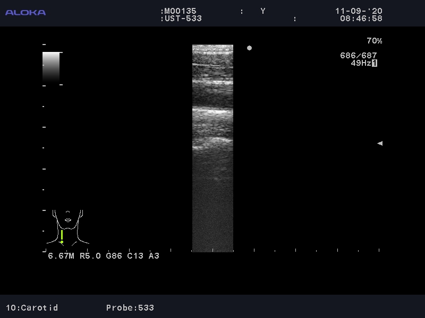This screenshot has width=425, height=318.
Task: Select the 6.67M frequency value
Action: 61,256
